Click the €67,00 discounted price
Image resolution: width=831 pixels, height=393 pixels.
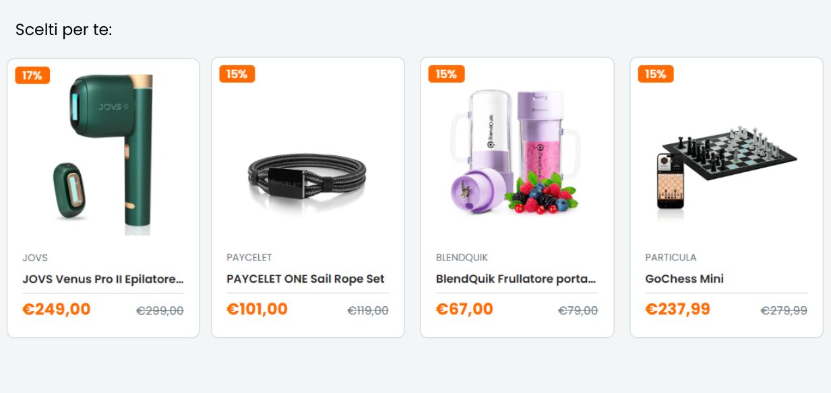pyautogui.click(x=464, y=310)
